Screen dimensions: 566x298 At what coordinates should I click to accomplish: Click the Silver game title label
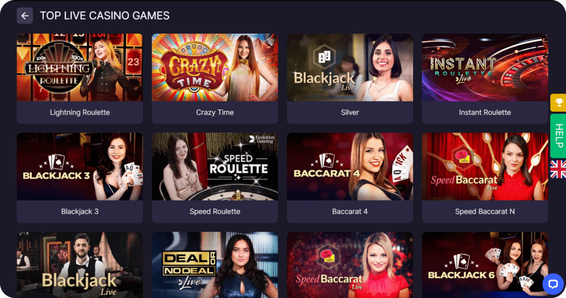click(350, 112)
